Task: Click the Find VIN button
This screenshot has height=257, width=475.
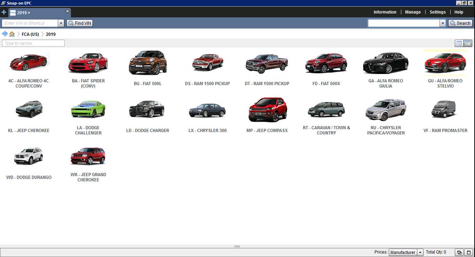Action: tap(80, 23)
